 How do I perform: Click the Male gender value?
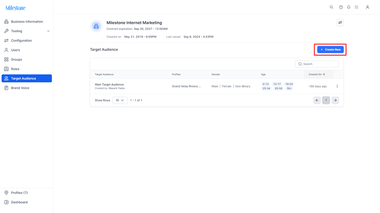pos(214,86)
